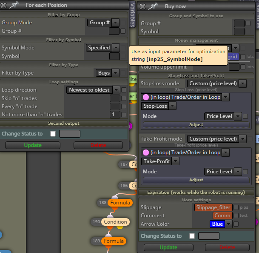Open Take-Profit Mode Price Level dropdown

click(238, 171)
